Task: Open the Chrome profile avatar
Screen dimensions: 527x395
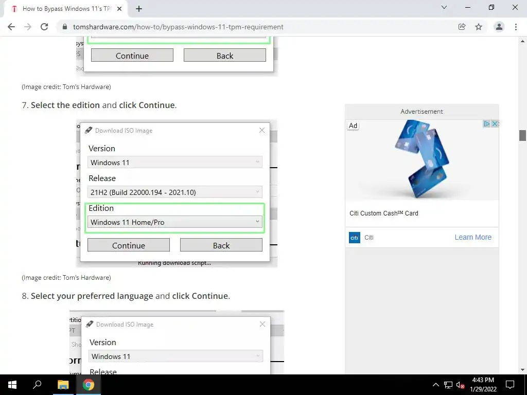Action: click(x=499, y=27)
